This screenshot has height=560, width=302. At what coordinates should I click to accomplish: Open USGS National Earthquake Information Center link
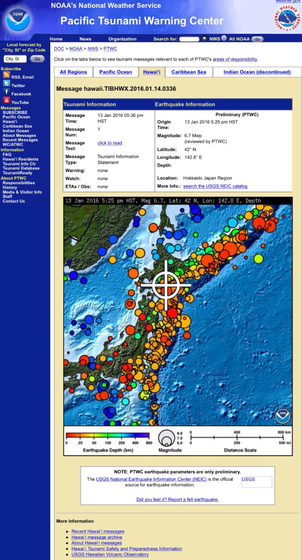coord(151,479)
